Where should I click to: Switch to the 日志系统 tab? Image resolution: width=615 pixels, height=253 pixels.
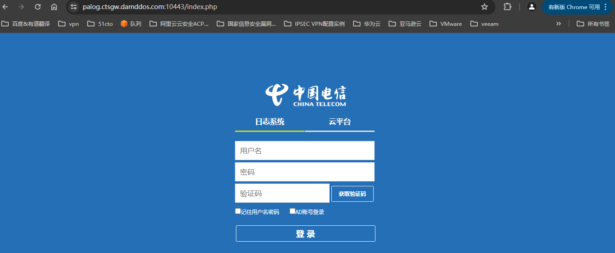[x=270, y=122]
